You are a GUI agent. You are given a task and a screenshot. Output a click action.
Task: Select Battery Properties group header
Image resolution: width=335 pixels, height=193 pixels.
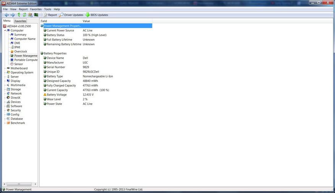[96, 54]
